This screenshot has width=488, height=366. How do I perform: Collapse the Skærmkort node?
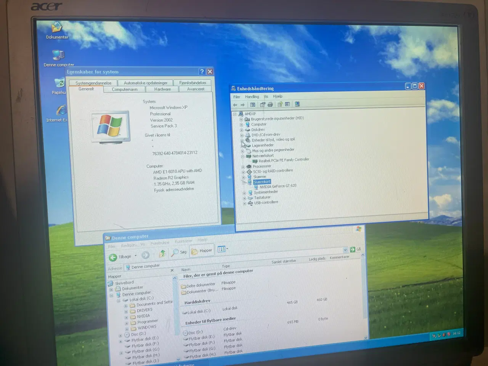244,183
